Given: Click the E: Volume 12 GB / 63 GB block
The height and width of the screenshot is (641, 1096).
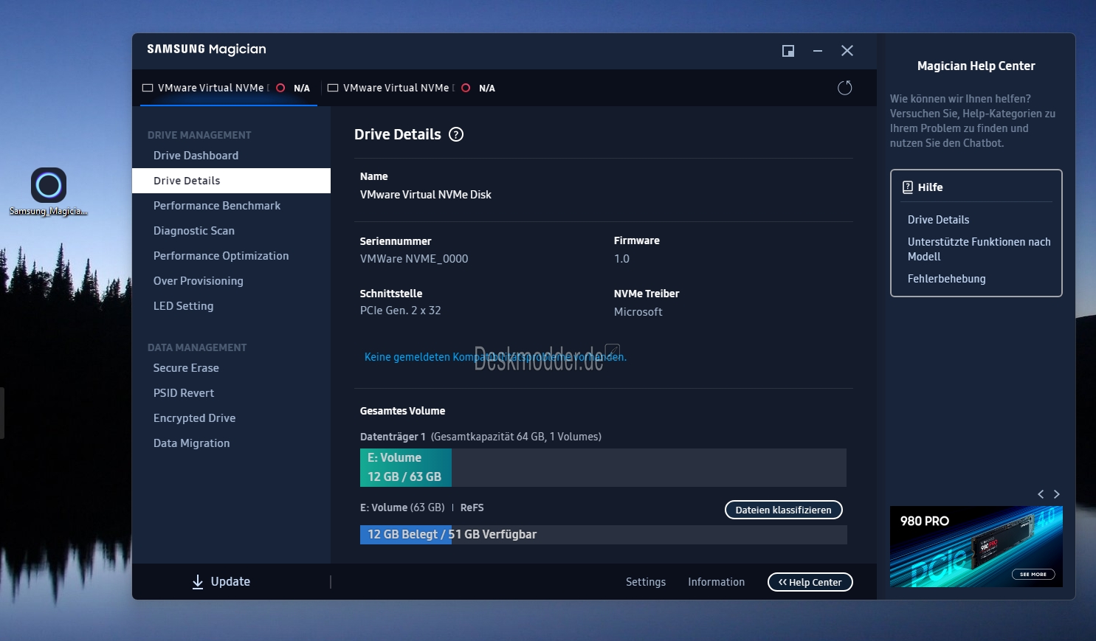Looking at the screenshot, I should pos(406,468).
